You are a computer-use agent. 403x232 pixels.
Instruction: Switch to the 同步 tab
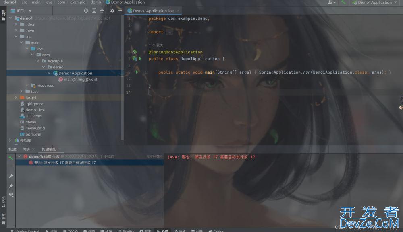pos(26,149)
